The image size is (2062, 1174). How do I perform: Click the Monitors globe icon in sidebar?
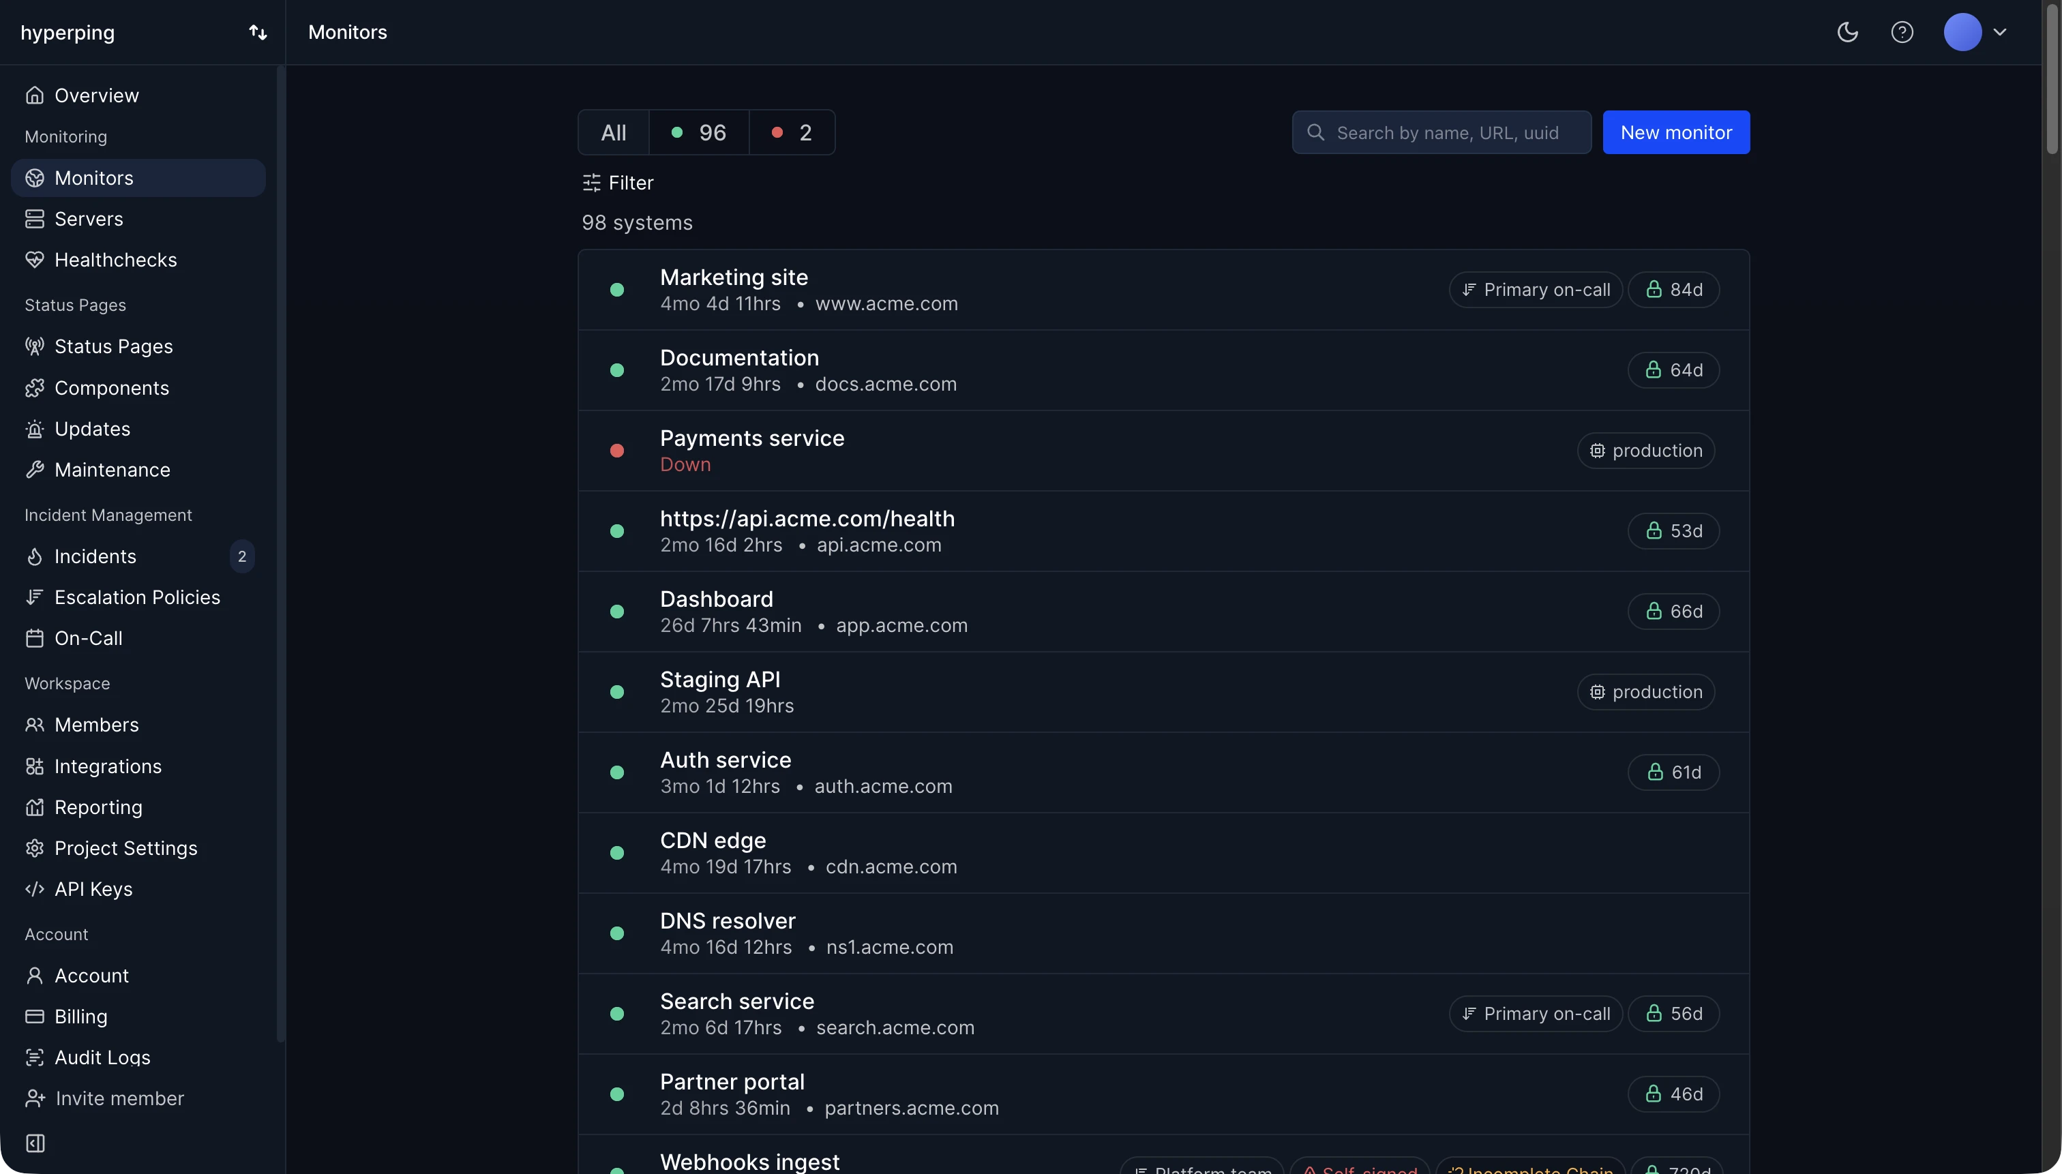[x=34, y=177]
